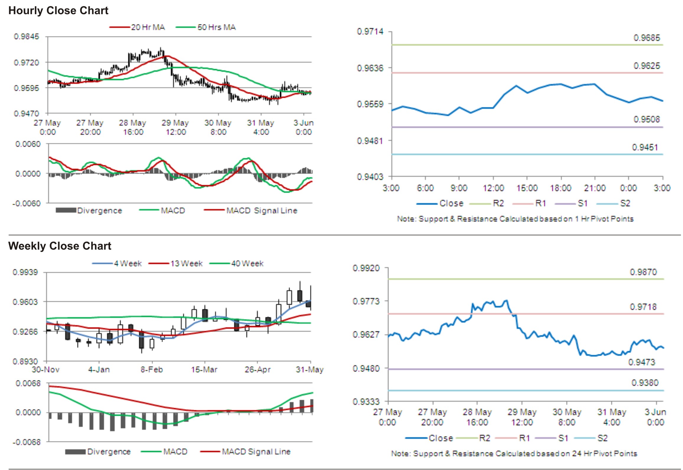Click the blue line swatch beside '4 Week'

click(x=102, y=264)
